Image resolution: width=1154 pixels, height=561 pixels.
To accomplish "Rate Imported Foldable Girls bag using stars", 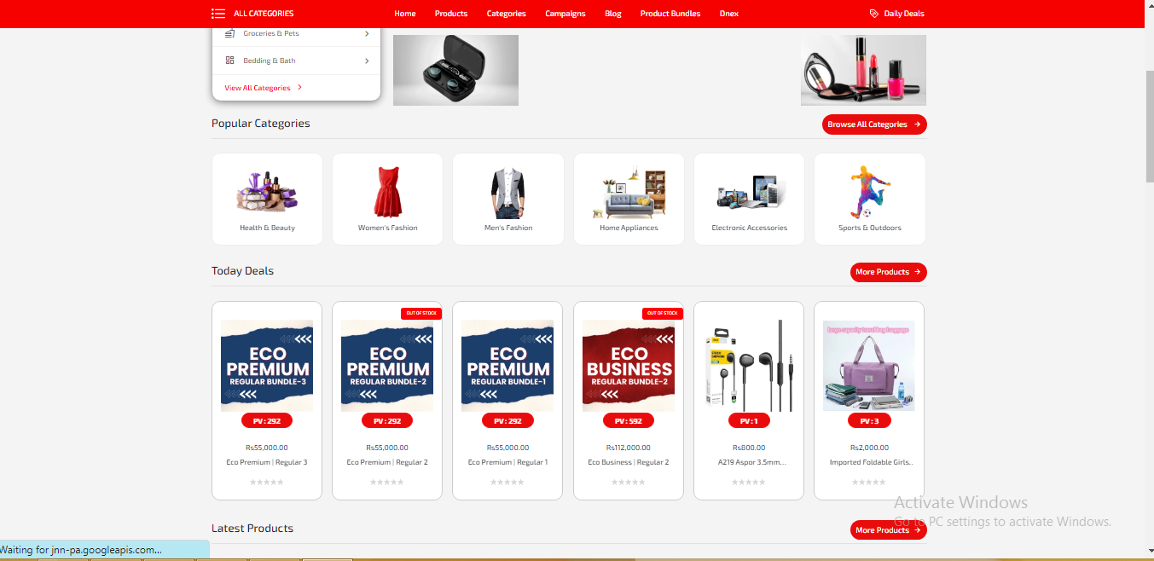I will (x=869, y=483).
